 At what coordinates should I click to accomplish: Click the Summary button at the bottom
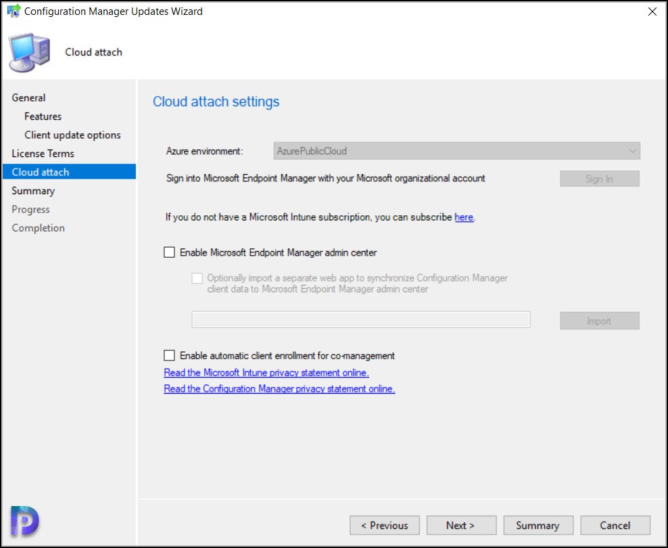538,526
